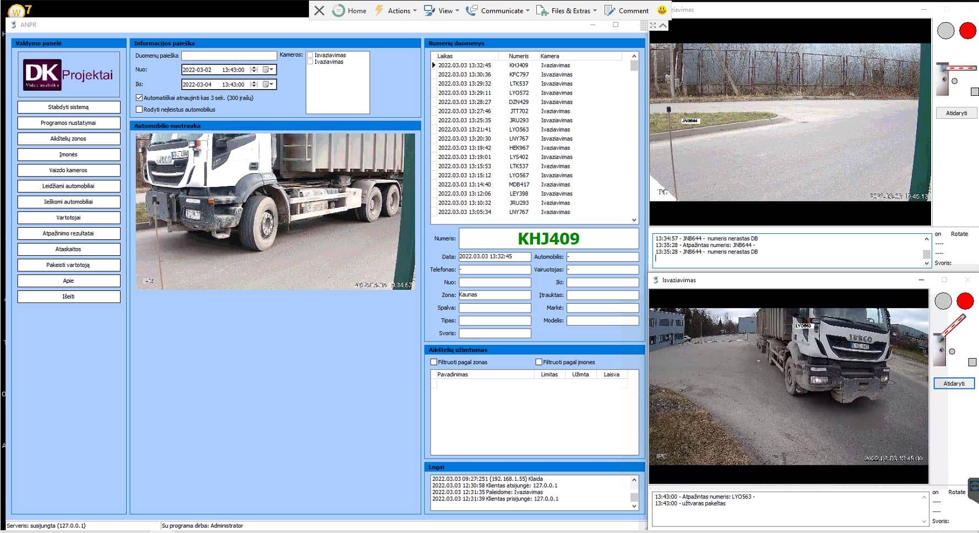This screenshot has height=533, width=979.
Task: Enable Rodyti neįleistus automobilius checkbox
Action: click(x=139, y=109)
